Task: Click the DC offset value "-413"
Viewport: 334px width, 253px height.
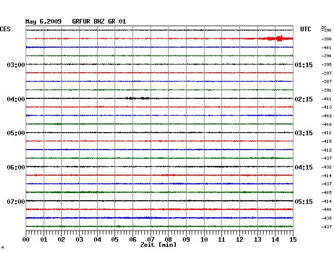Action: [326, 107]
